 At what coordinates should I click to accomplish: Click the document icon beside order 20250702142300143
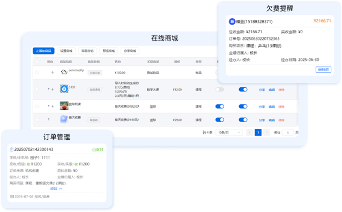(x=12, y=149)
